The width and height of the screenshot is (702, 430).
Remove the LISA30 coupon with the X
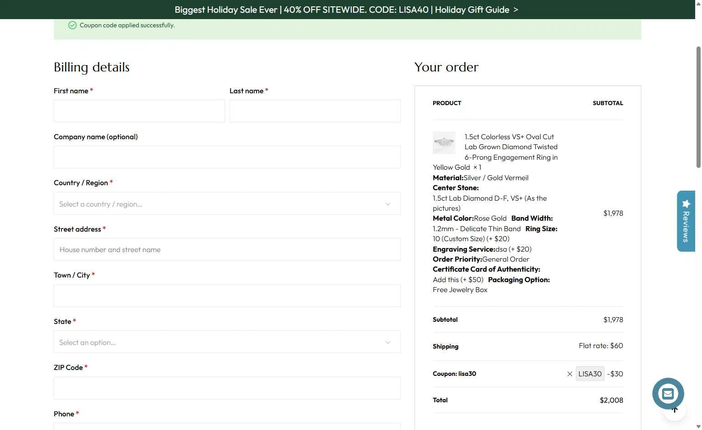click(x=569, y=374)
